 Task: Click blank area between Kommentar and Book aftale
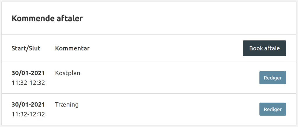pyautogui.click(x=166, y=48)
